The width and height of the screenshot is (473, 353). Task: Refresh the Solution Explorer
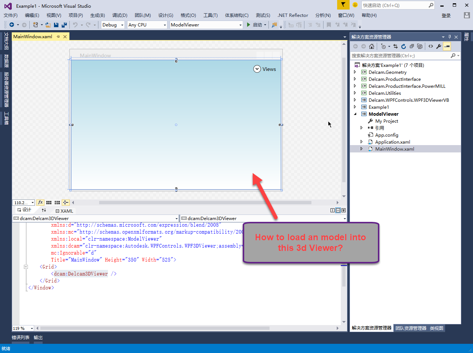(404, 46)
